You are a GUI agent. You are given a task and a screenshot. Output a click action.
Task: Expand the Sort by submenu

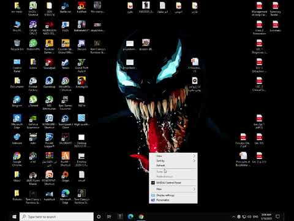click(173, 161)
